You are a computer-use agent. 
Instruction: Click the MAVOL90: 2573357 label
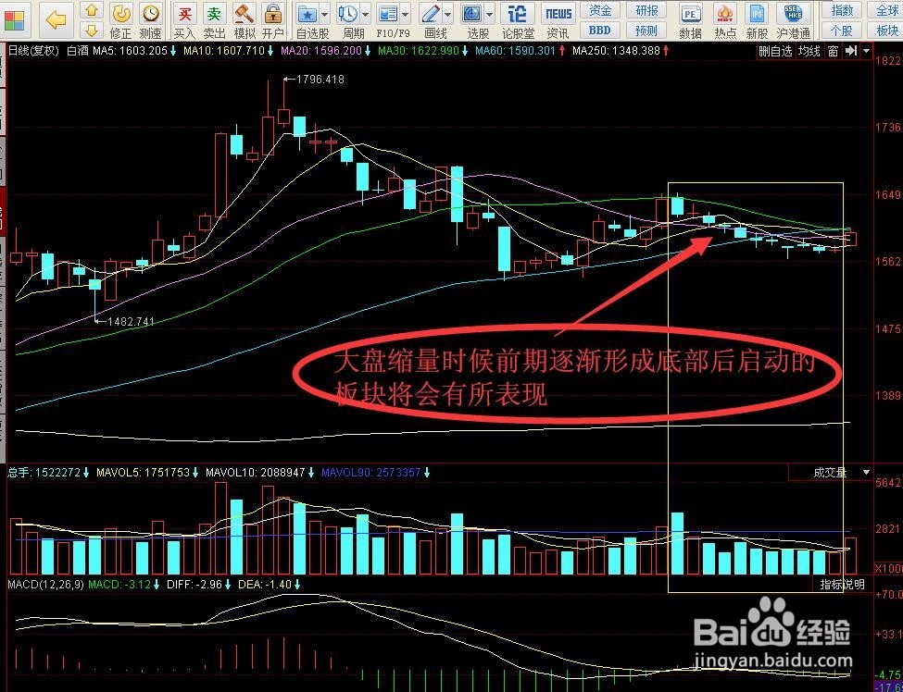point(370,473)
